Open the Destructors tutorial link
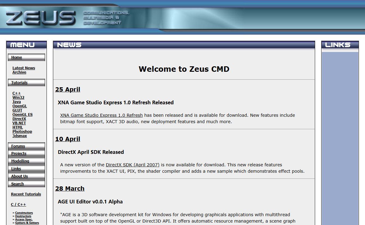This screenshot has width=365, height=225. [23, 216]
